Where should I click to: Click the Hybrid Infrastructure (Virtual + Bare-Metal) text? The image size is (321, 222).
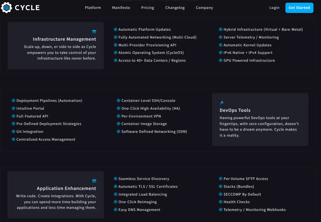tap(263, 29)
